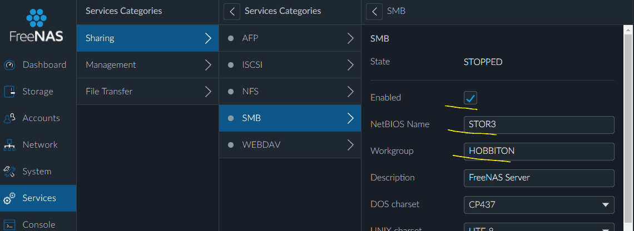Screen dimensions: 634x231
Task: Expand the Sharing category chevron
Action: 208,38
